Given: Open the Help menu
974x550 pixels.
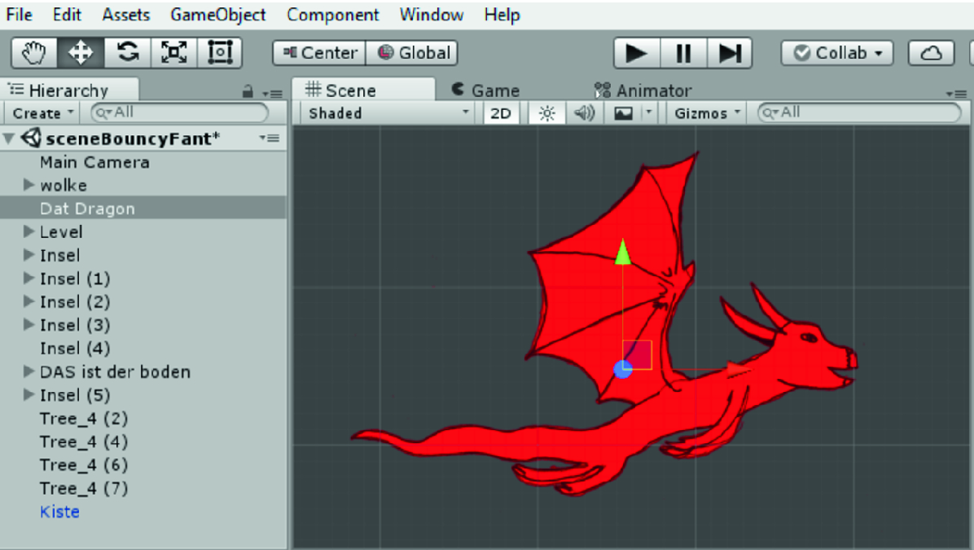Looking at the screenshot, I should click(x=502, y=15).
